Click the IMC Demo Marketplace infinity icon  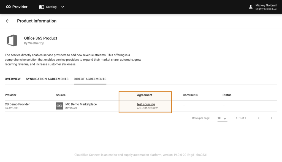click(59, 106)
